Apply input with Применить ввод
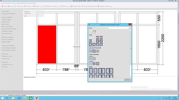This screenshot has width=179, height=100. [x=19, y=6]
